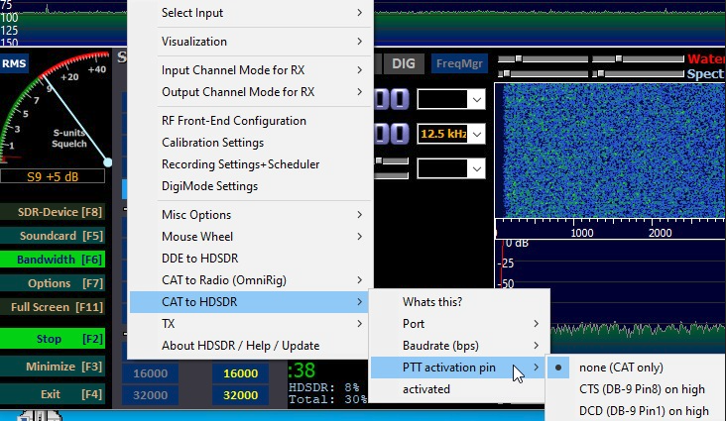726x421 pixels.
Task: Click the Stop [F2] button
Action: tap(53, 339)
